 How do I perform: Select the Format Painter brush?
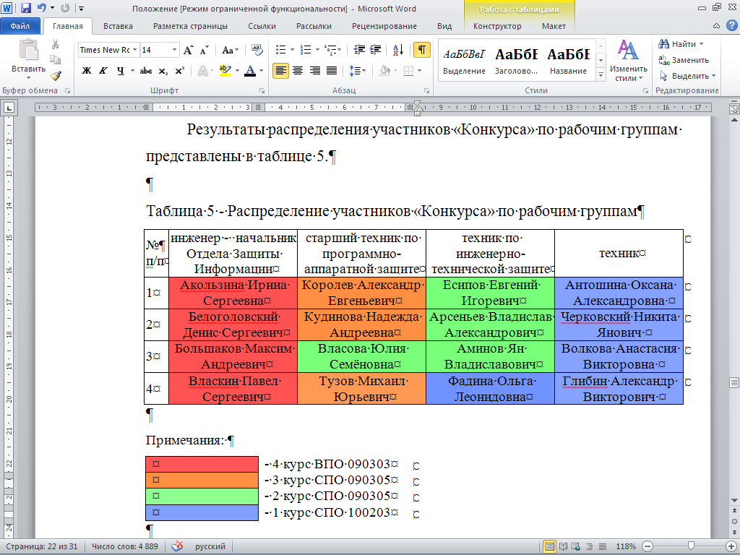pos(55,75)
